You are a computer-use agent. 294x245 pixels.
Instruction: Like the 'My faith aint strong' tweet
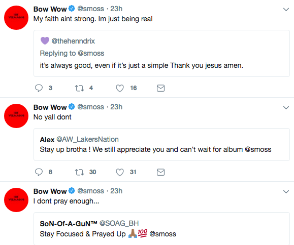point(120,88)
